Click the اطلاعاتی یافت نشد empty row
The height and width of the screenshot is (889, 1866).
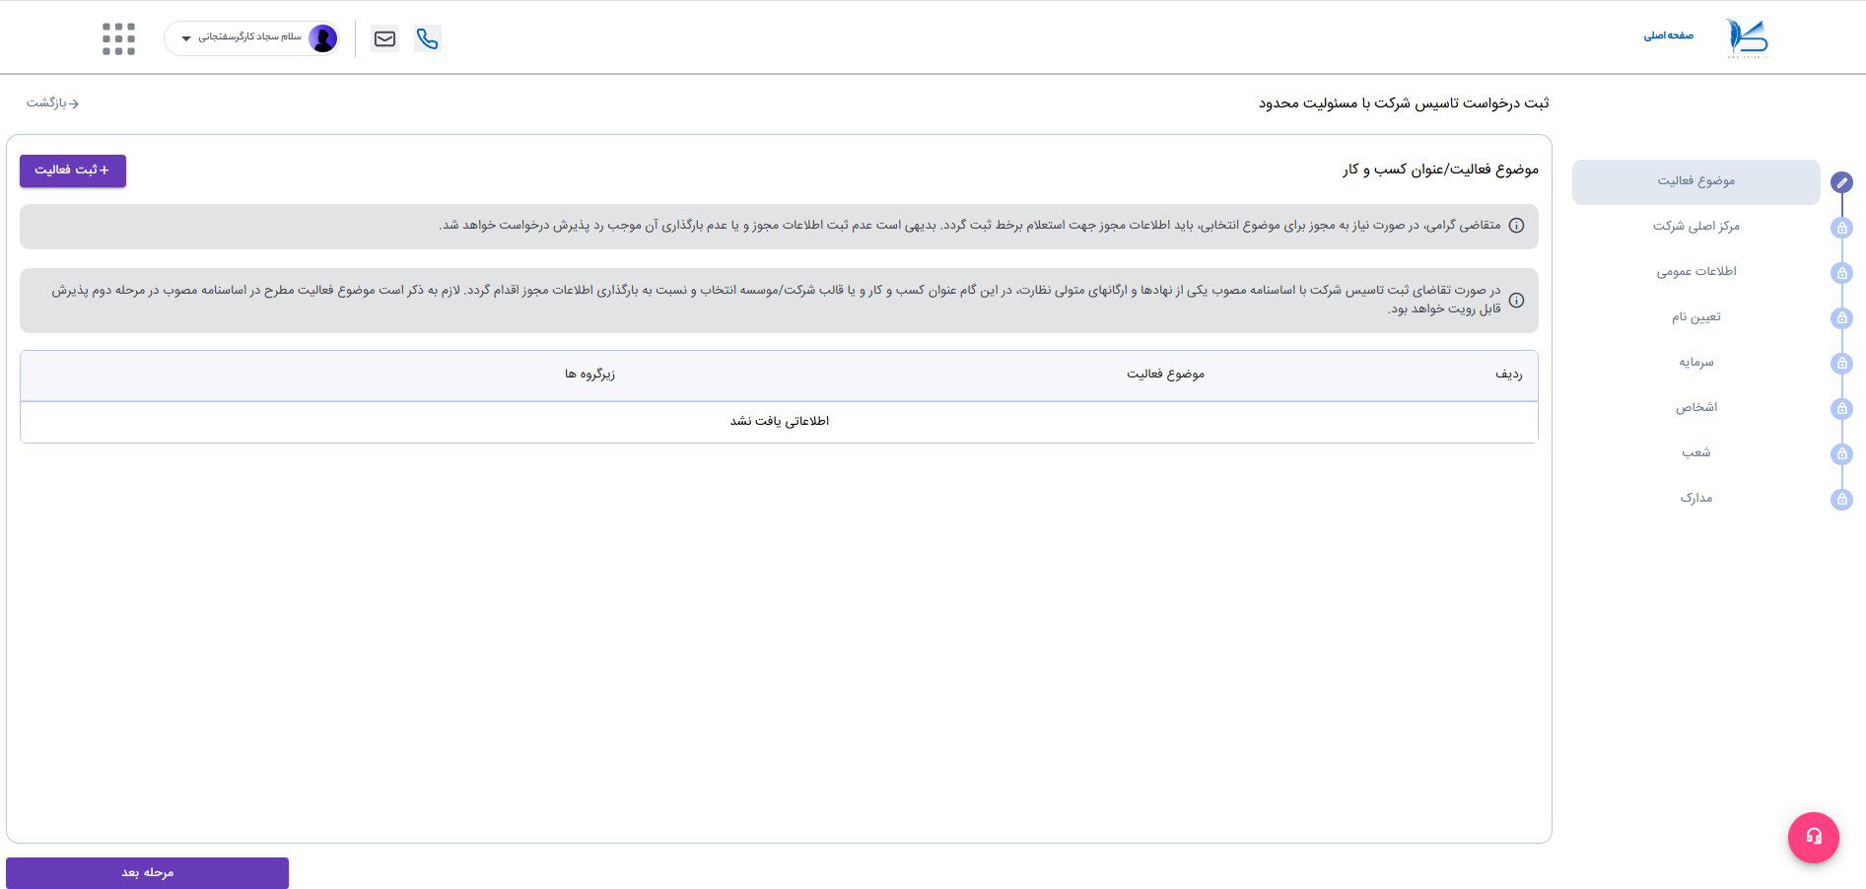(x=779, y=422)
